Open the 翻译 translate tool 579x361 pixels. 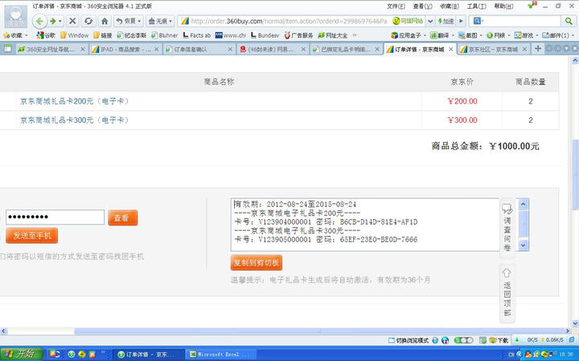[x=442, y=35]
